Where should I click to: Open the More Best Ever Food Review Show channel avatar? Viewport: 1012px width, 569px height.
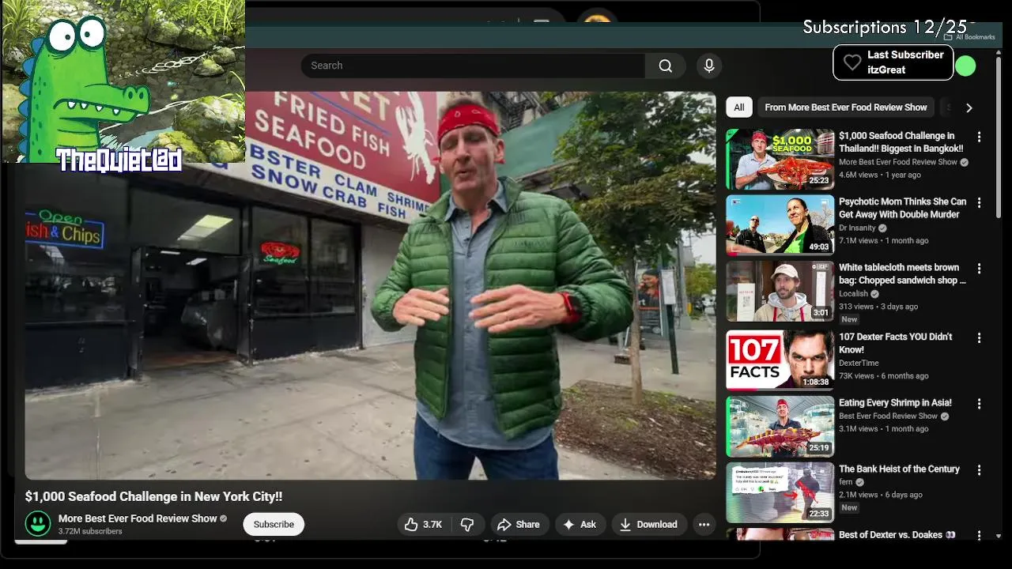click(38, 523)
